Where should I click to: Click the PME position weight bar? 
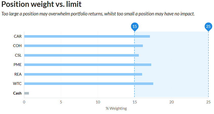coord(87,65)
